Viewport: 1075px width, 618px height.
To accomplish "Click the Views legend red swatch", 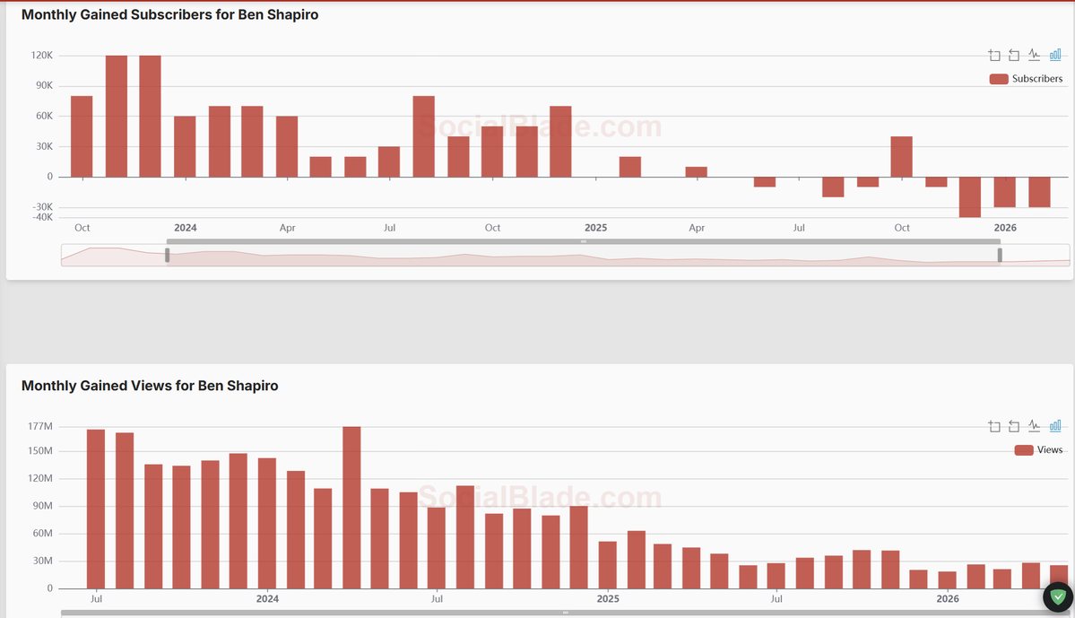I will point(1024,450).
